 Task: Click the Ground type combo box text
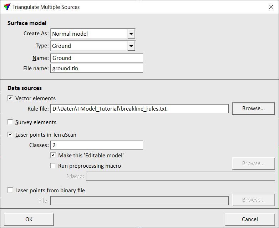89,46
